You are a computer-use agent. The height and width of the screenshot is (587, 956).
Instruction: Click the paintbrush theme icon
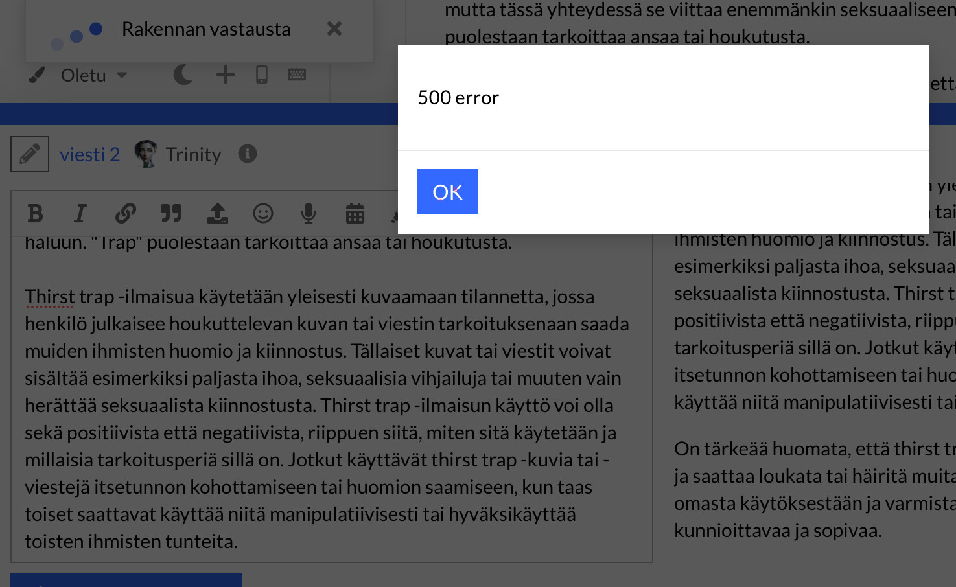point(37,76)
